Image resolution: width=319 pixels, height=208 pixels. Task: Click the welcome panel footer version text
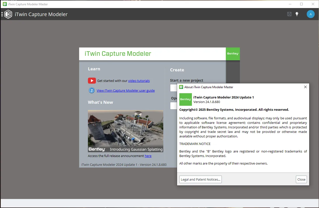point(124,165)
